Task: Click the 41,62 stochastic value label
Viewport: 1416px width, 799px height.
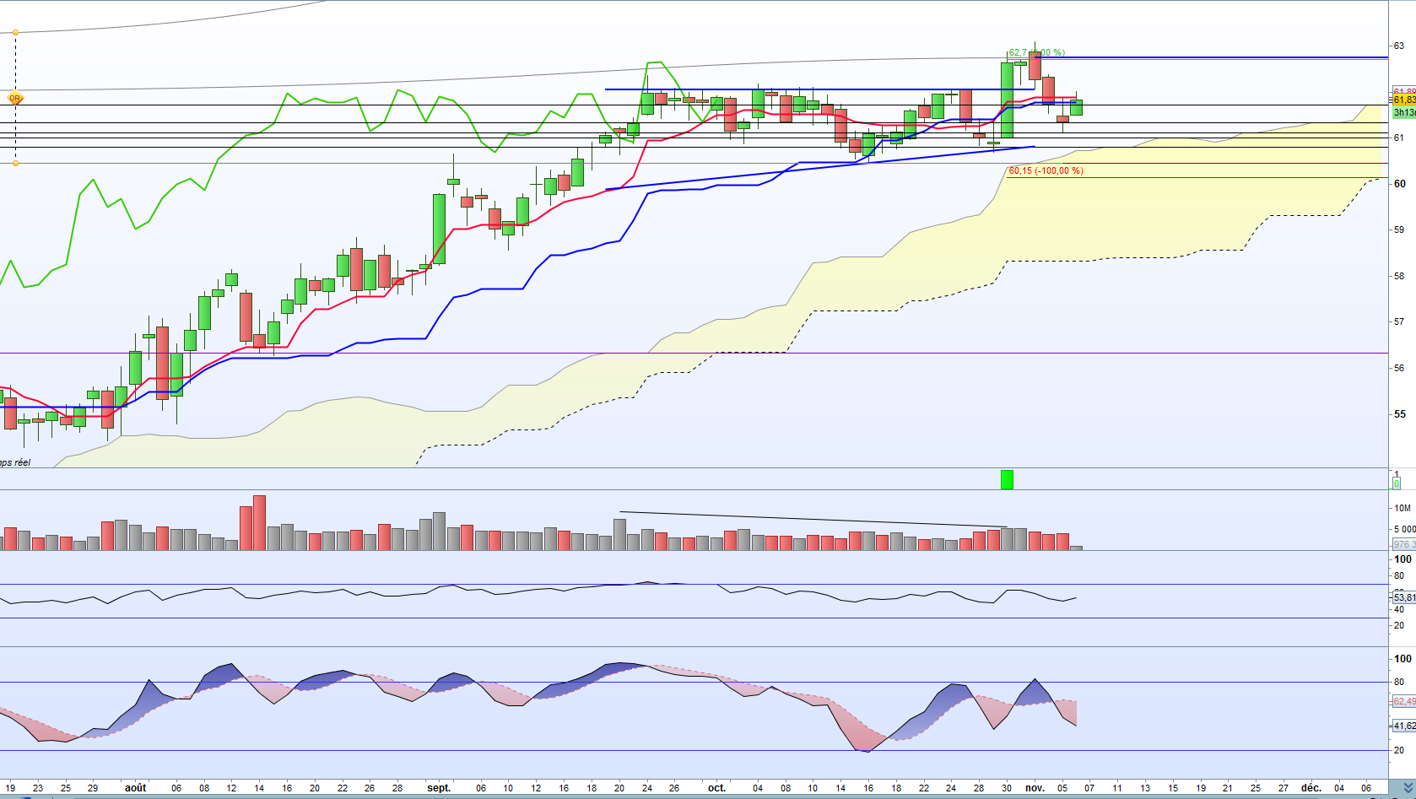Action: pos(1404,726)
